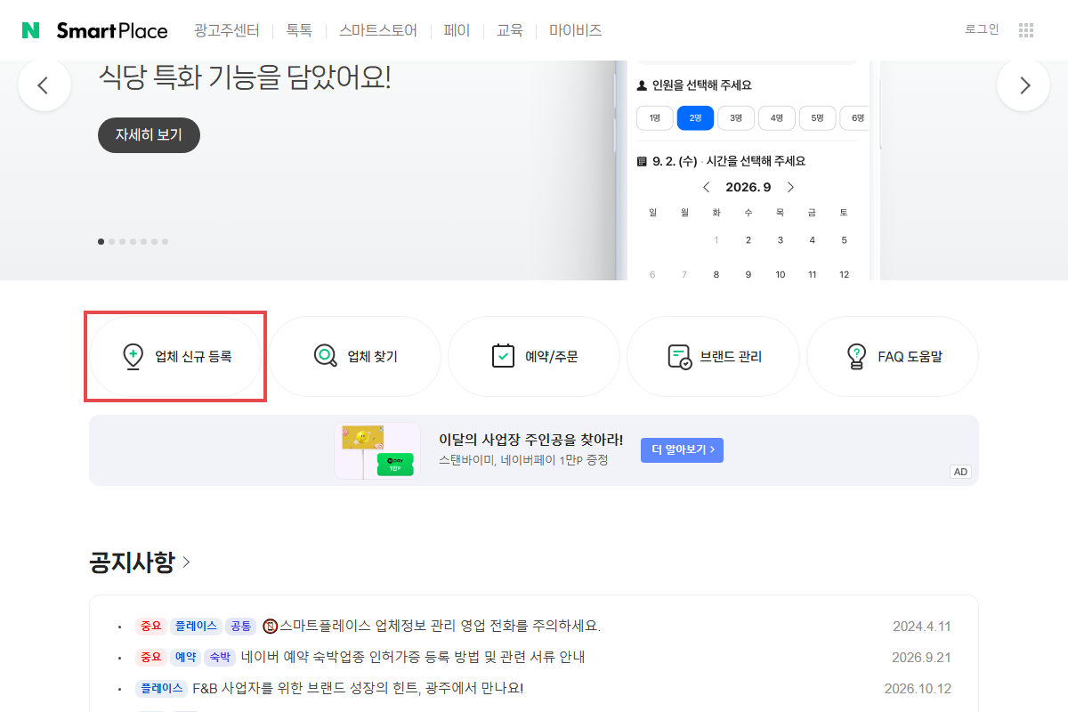Select 1명 guest count
Viewport: 1068px width, 712px height.
[654, 117]
